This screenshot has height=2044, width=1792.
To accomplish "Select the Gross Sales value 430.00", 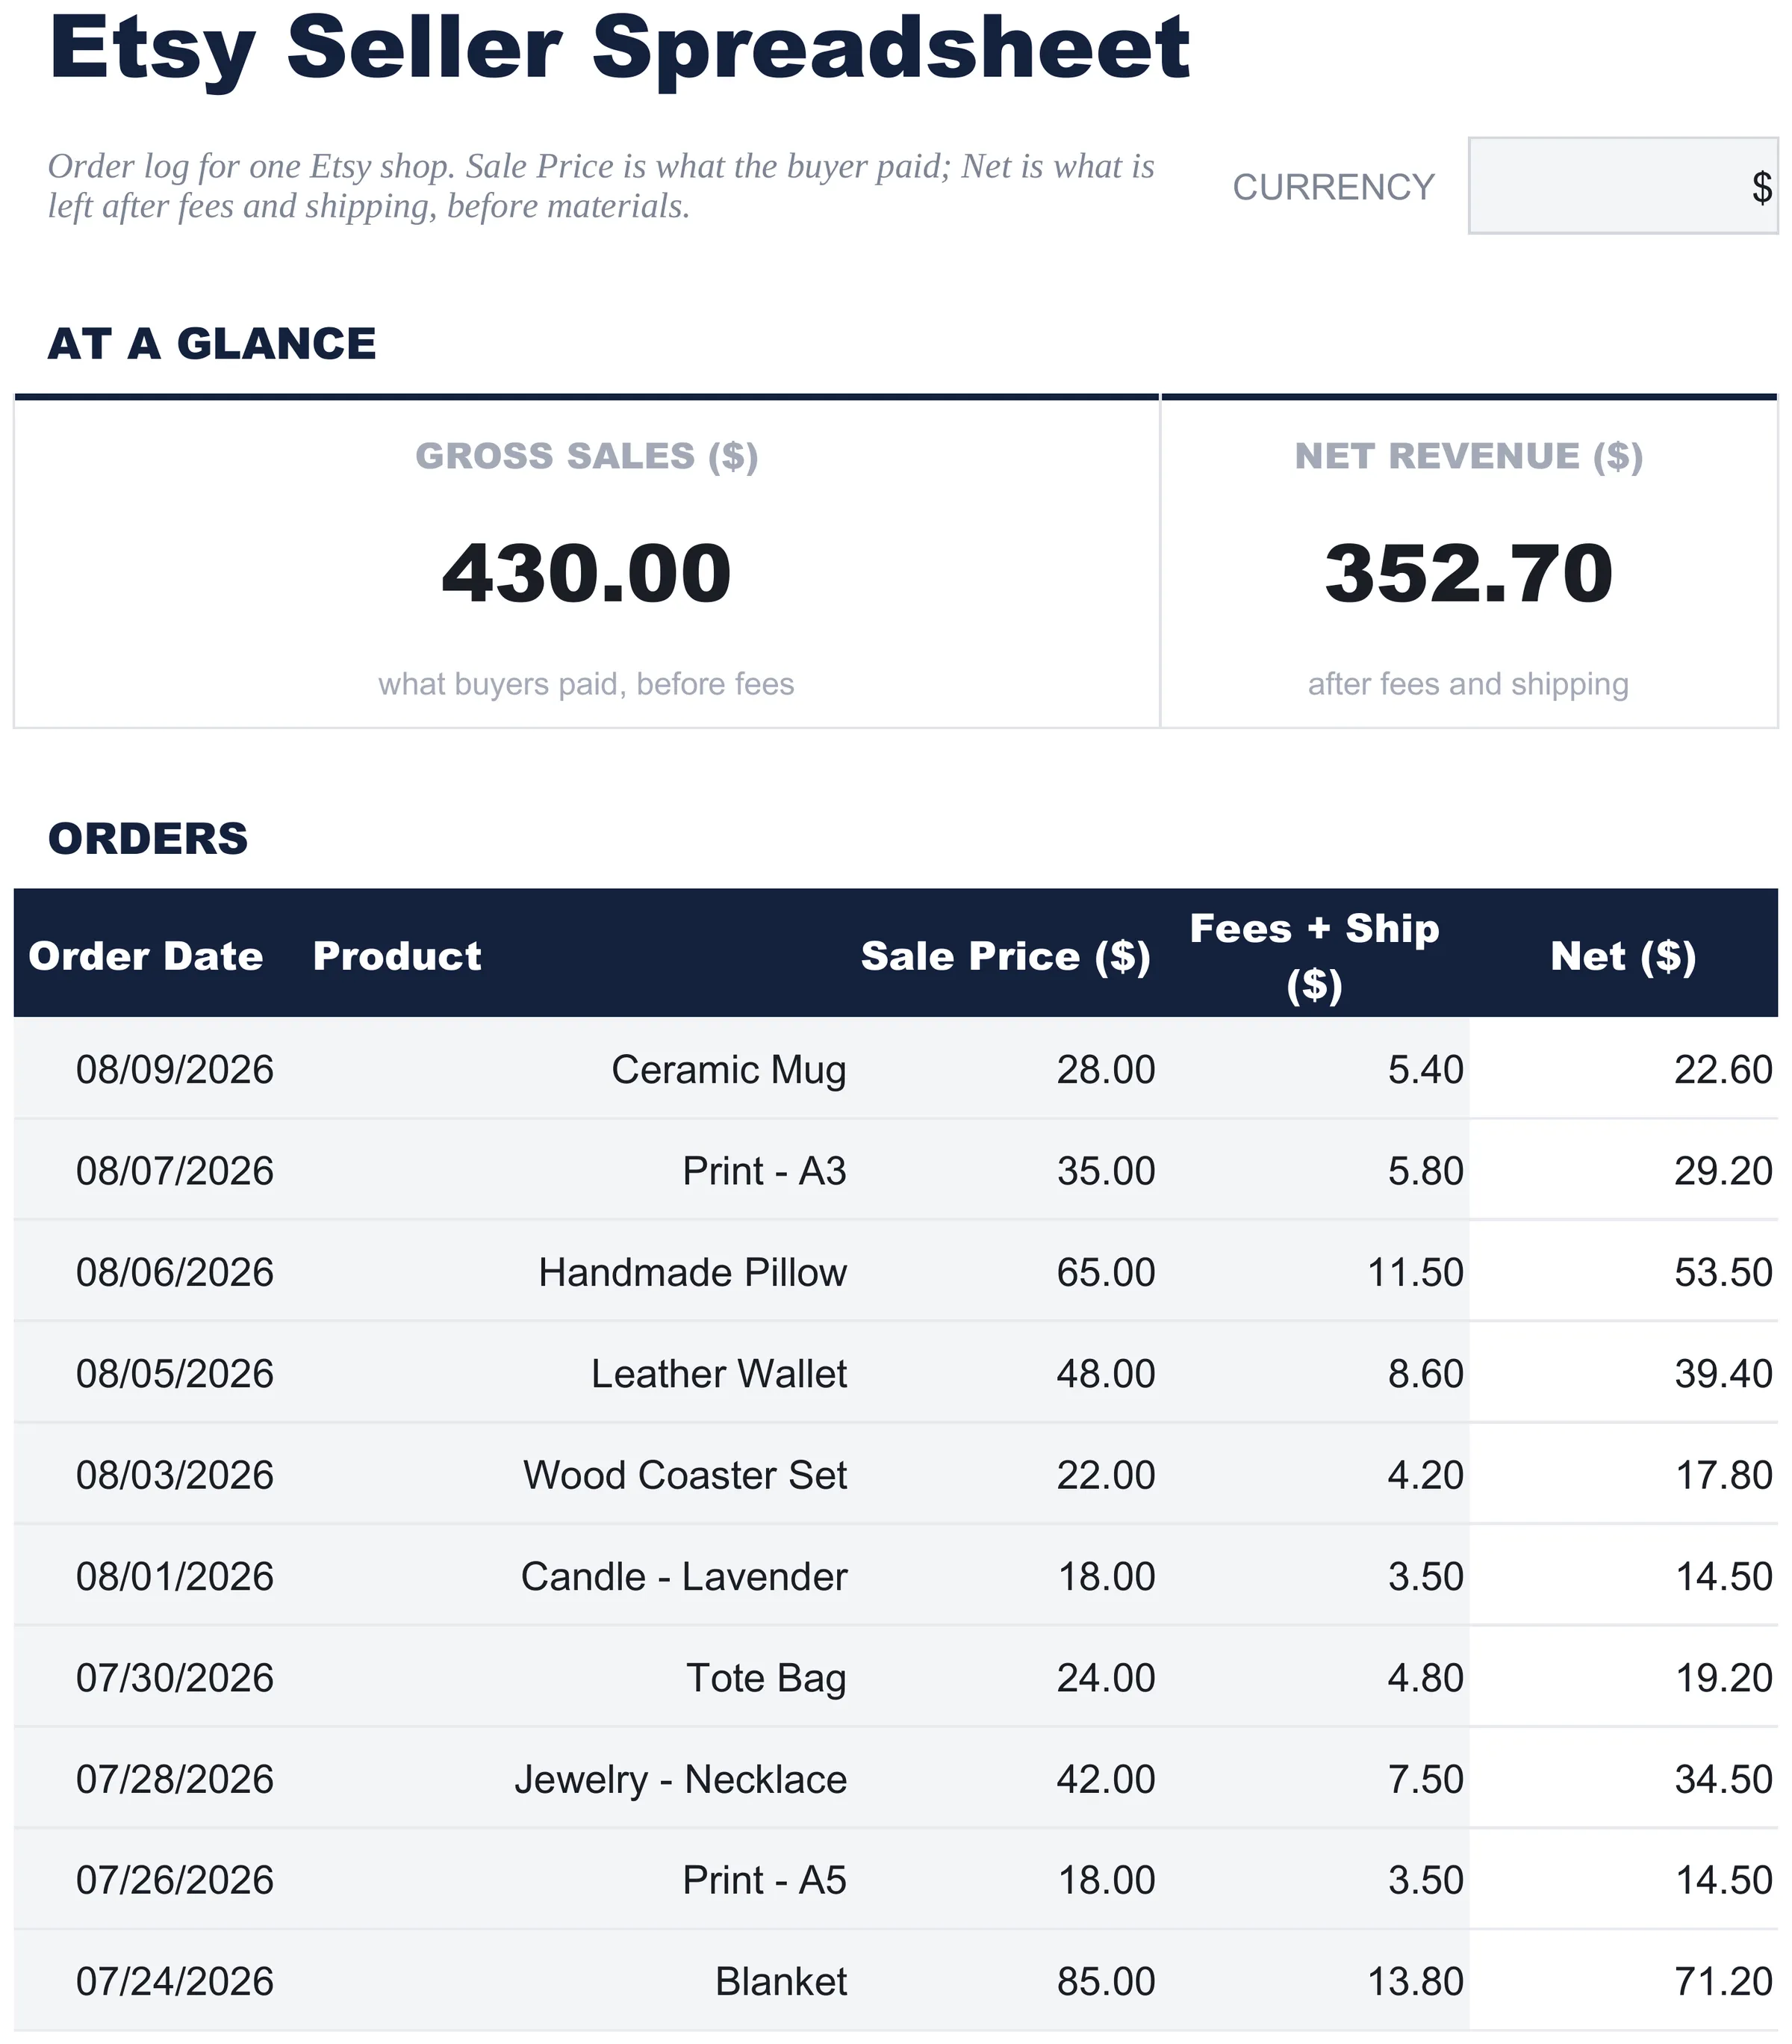I will click(x=587, y=573).
